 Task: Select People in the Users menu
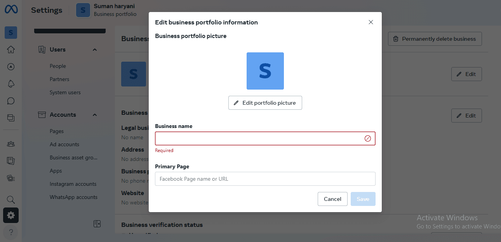click(x=58, y=66)
